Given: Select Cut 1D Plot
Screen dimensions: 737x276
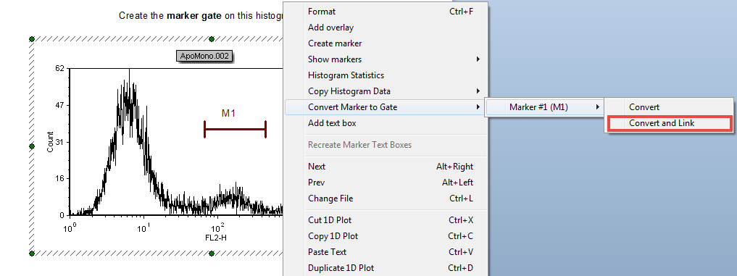Looking at the screenshot, I should click(x=386, y=220).
